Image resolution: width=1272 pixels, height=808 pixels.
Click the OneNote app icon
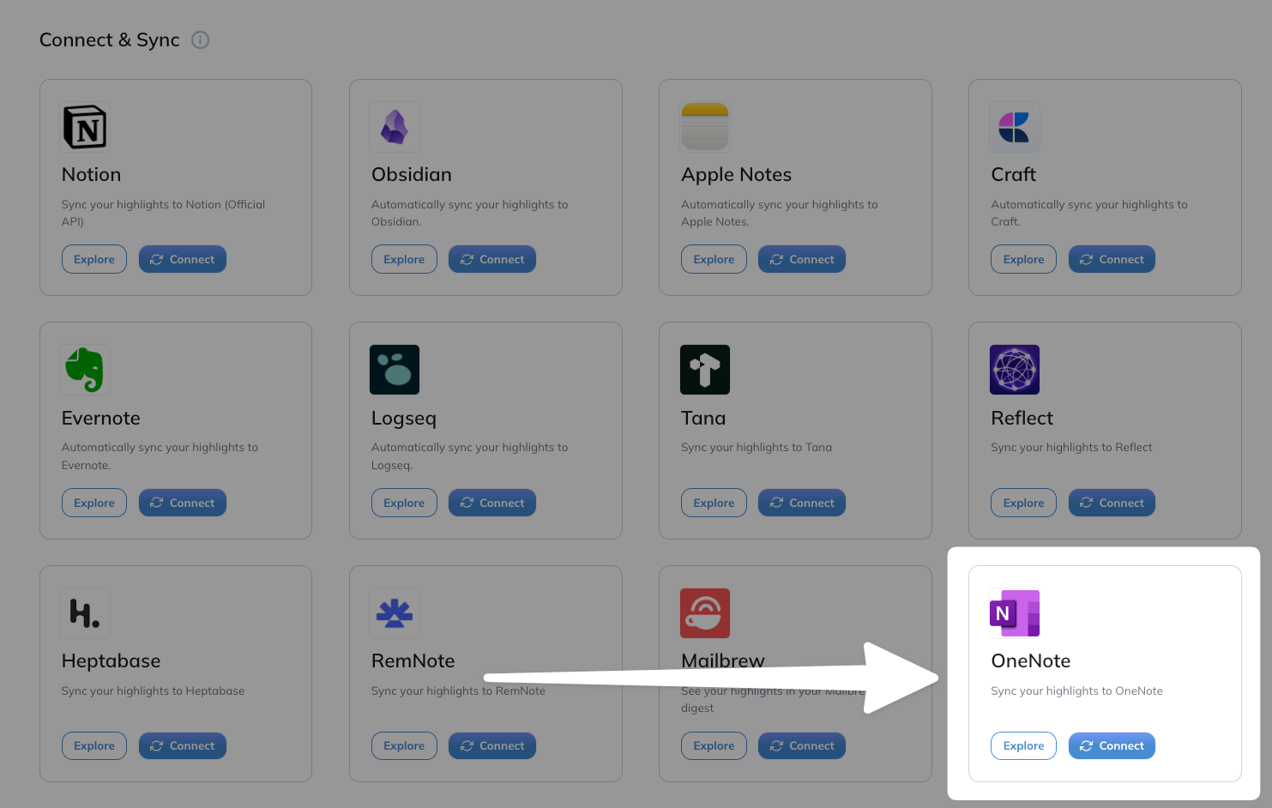pyautogui.click(x=1014, y=612)
